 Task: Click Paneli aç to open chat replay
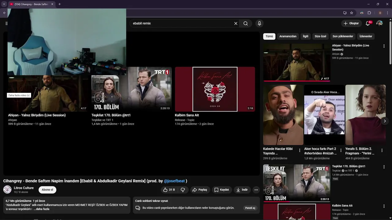click(x=250, y=208)
